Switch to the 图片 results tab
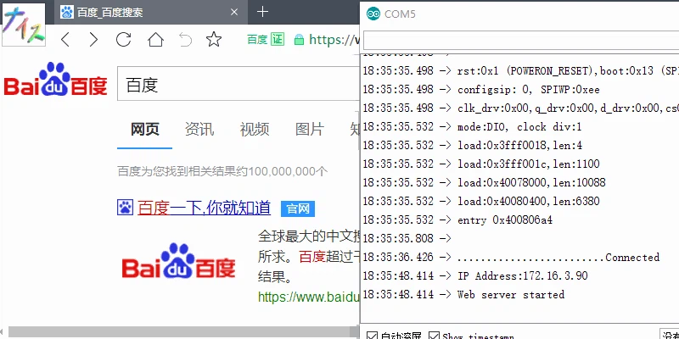679x339 pixels. tap(310, 129)
